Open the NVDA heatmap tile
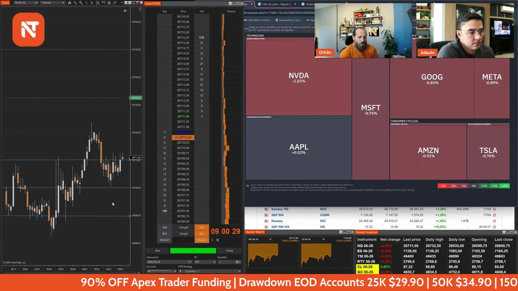518x291 pixels. click(299, 78)
